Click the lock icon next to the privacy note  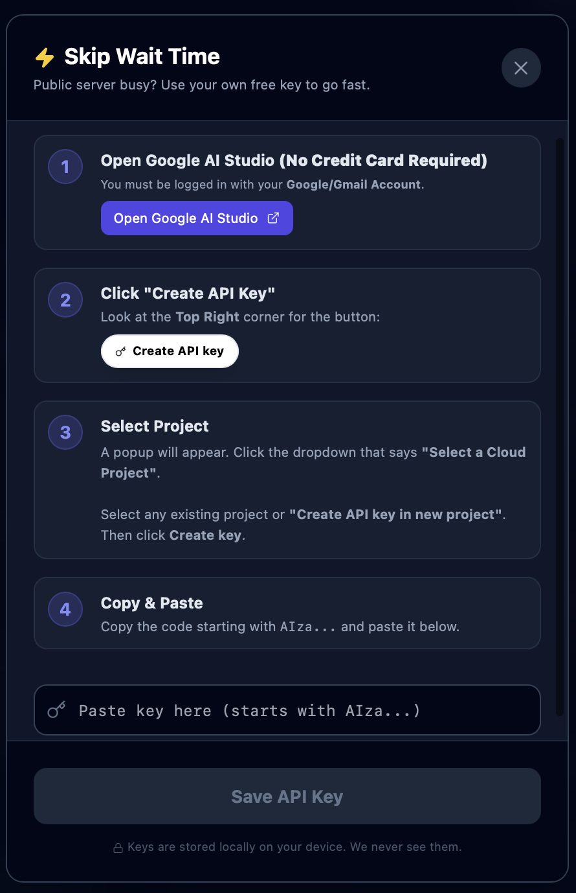(118, 847)
